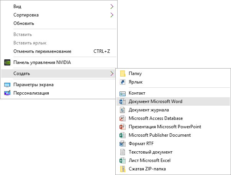Expand the Сортировка submenu arrow

(x=112, y=15)
